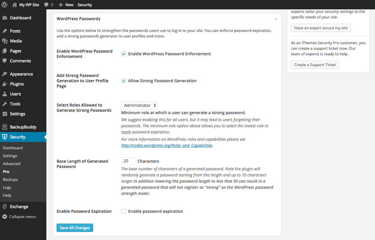375x240 pixels.
Task: Click the Media menu label
Action: click(x=16, y=41)
